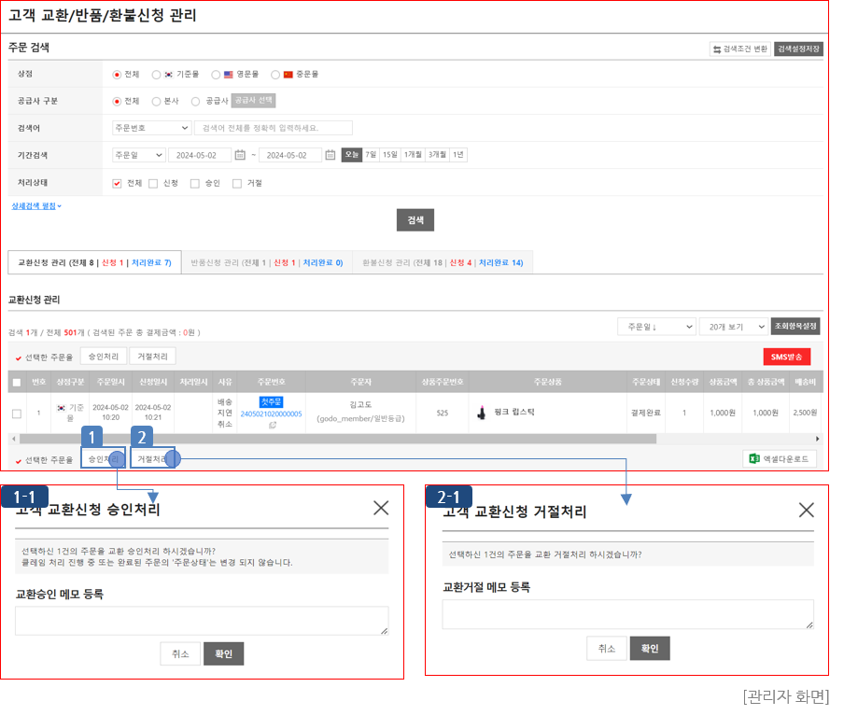Click the end date calendar icon
The image size is (844, 715).
[331, 155]
